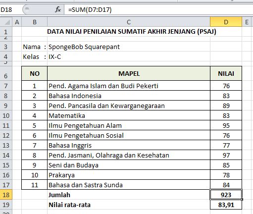Viewport: 253px width, 214px height.
Task: Click the Pancasila score 89
Action: point(226,106)
